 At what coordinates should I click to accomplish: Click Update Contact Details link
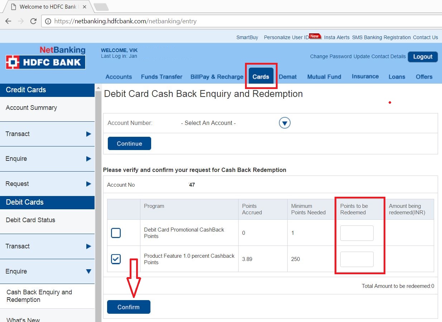pos(380,56)
